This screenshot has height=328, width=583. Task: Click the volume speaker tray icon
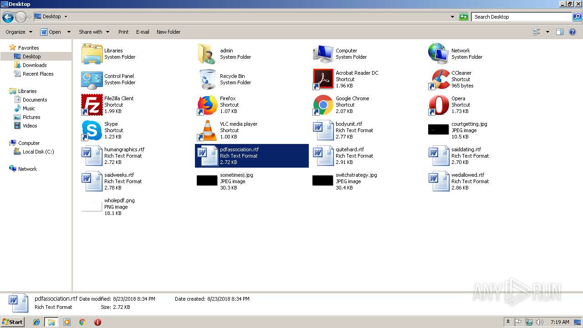tap(539, 322)
